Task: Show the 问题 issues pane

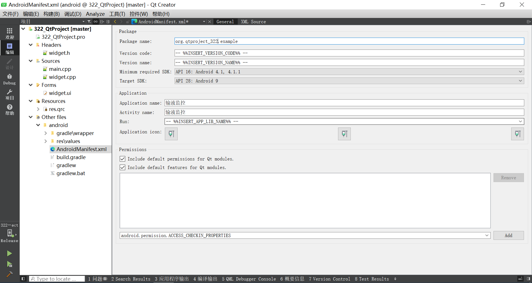Action: click(x=98, y=279)
